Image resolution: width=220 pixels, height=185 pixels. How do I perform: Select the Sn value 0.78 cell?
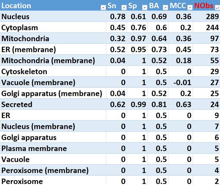(x=118, y=17)
